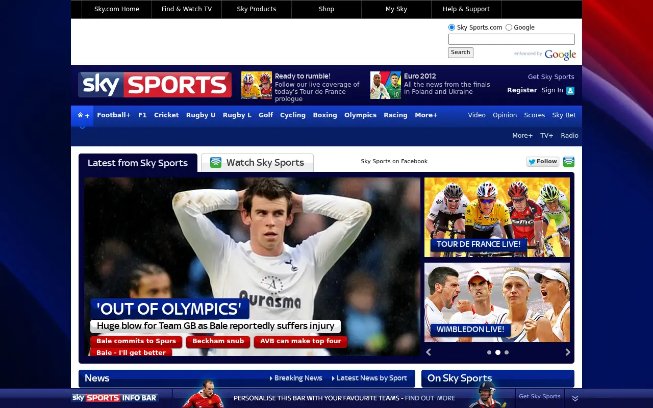The image size is (653, 408).
Task: Click the Sky Sports logo
Action: point(155,85)
